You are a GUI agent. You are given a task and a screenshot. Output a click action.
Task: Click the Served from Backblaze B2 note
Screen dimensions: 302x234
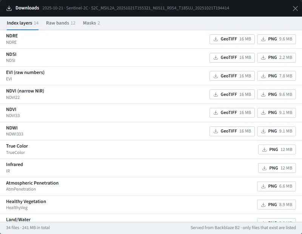pos(243,228)
